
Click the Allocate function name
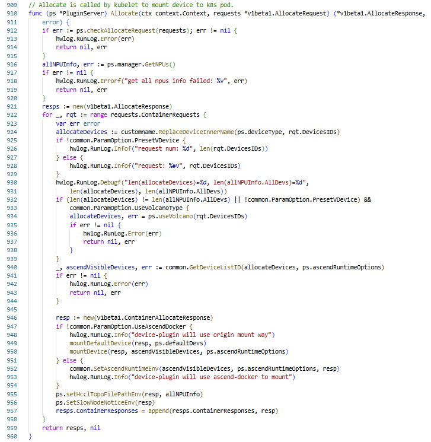click(x=124, y=13)
